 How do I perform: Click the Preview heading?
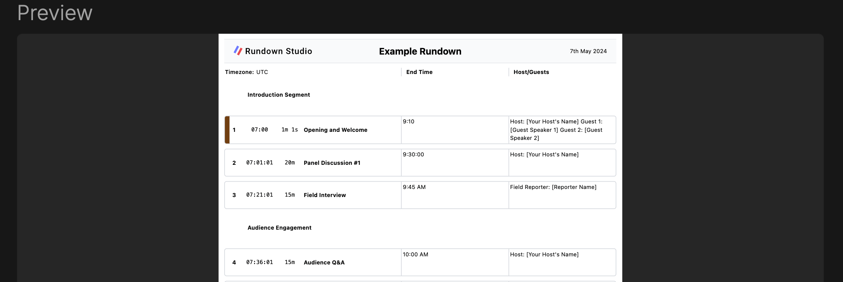tap(55, 13)
